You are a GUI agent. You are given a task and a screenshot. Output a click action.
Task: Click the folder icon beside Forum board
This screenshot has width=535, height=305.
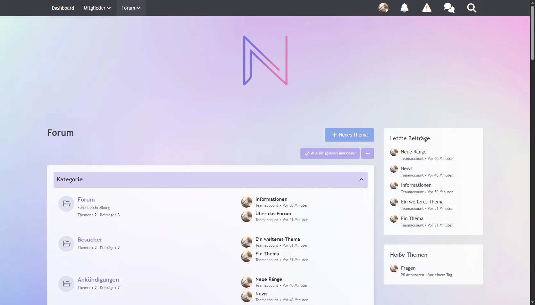[x=66, y=204]
